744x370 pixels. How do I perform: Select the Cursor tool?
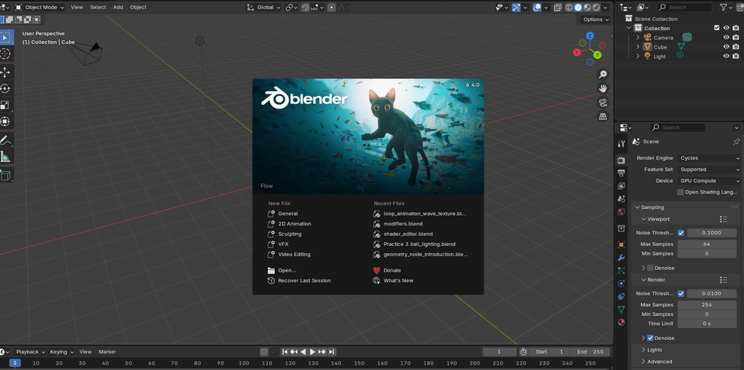(x=5, y=53)
